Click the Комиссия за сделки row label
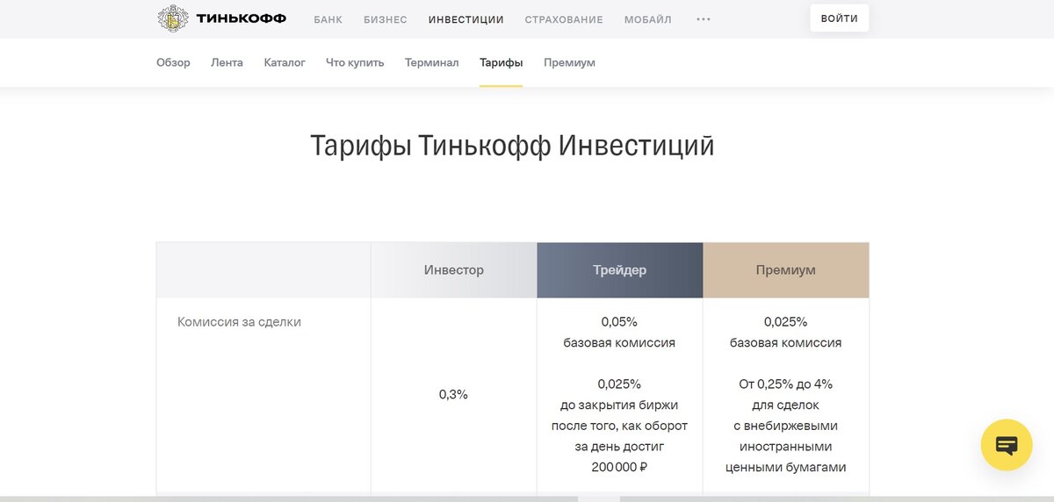 coord(239,322)
